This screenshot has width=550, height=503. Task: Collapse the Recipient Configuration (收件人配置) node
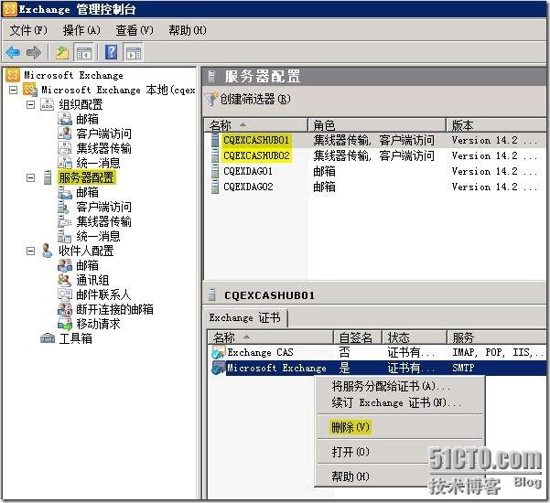[x=30, y=251]
